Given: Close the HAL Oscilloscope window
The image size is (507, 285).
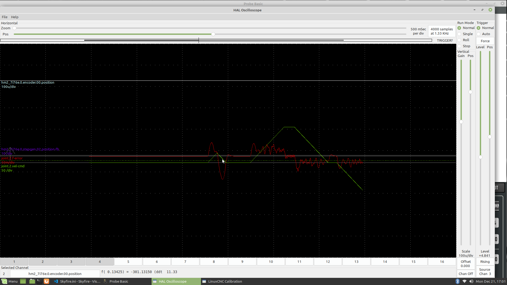Looking at the screenshot, I should pyautogui.click(x=490, y=10).
